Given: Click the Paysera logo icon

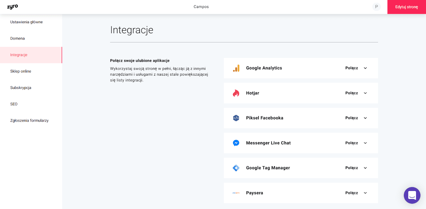Looking at the screenshot, I should [236, 193].
